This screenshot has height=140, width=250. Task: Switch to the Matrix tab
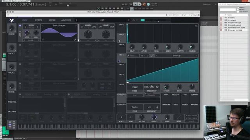click(52, 20)
